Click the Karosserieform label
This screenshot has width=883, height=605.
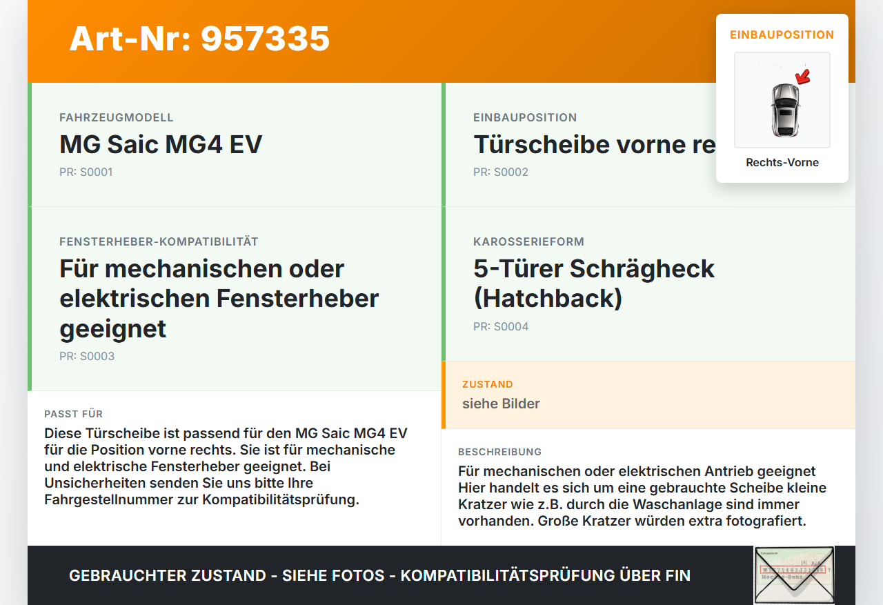528,241
